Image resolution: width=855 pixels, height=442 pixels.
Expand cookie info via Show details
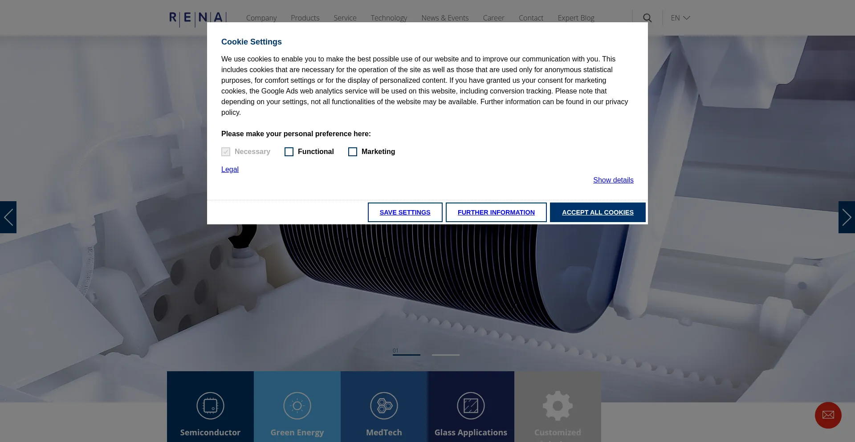(613, 180)
